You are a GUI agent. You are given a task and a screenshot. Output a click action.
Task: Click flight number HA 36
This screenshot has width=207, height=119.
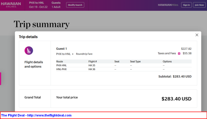(92, 69)
